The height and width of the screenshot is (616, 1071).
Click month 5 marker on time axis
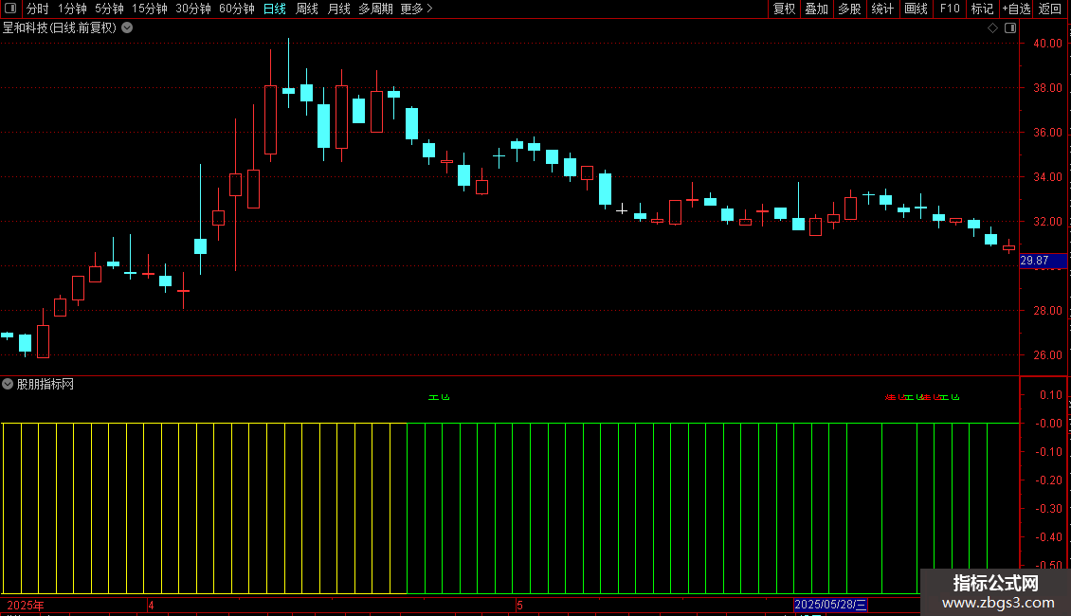(519, 605)
